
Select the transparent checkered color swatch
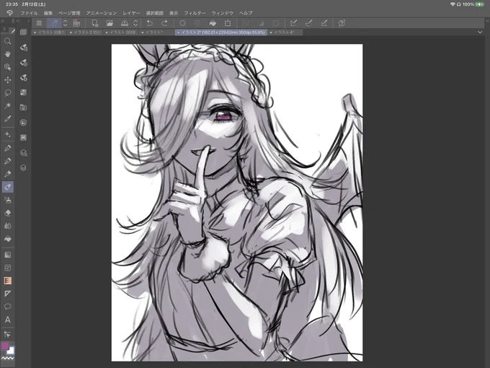click(8, 358)
